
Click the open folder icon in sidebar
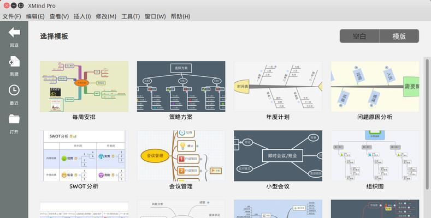14,119
